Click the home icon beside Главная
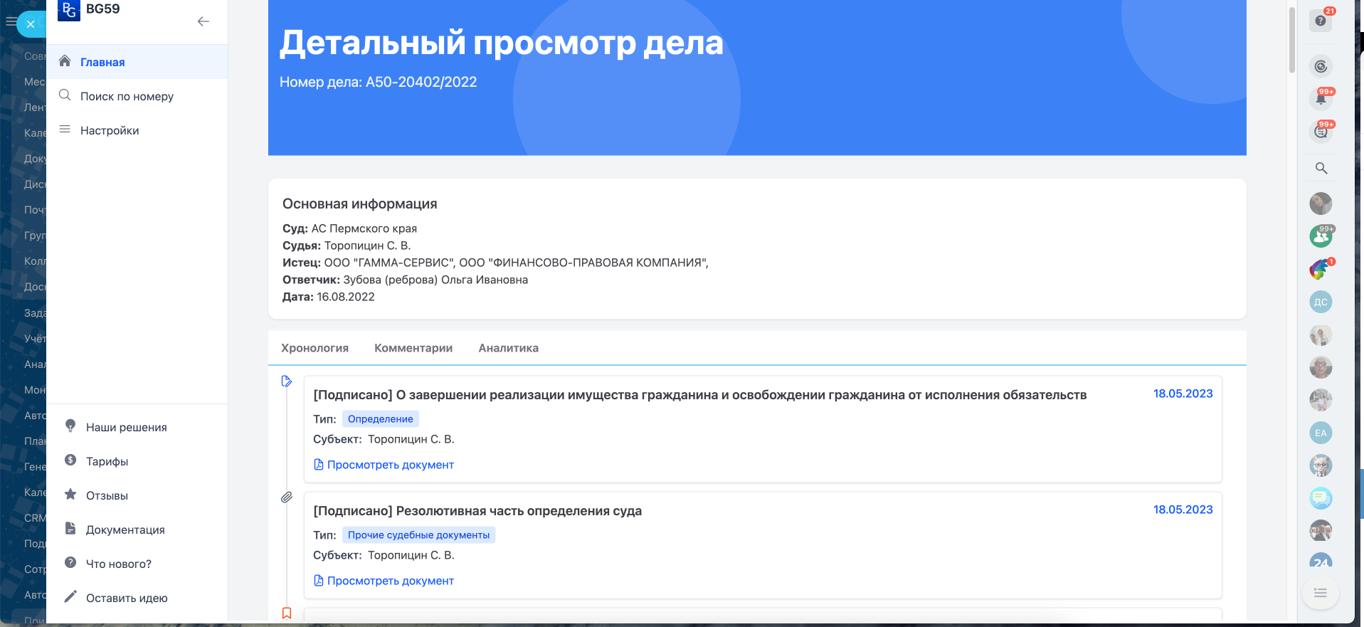 coord(65,61)
